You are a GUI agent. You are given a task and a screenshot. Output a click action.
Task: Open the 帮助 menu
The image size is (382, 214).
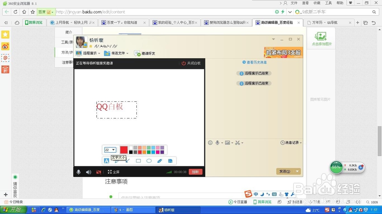pyautogui.click(x=340, y=3)
